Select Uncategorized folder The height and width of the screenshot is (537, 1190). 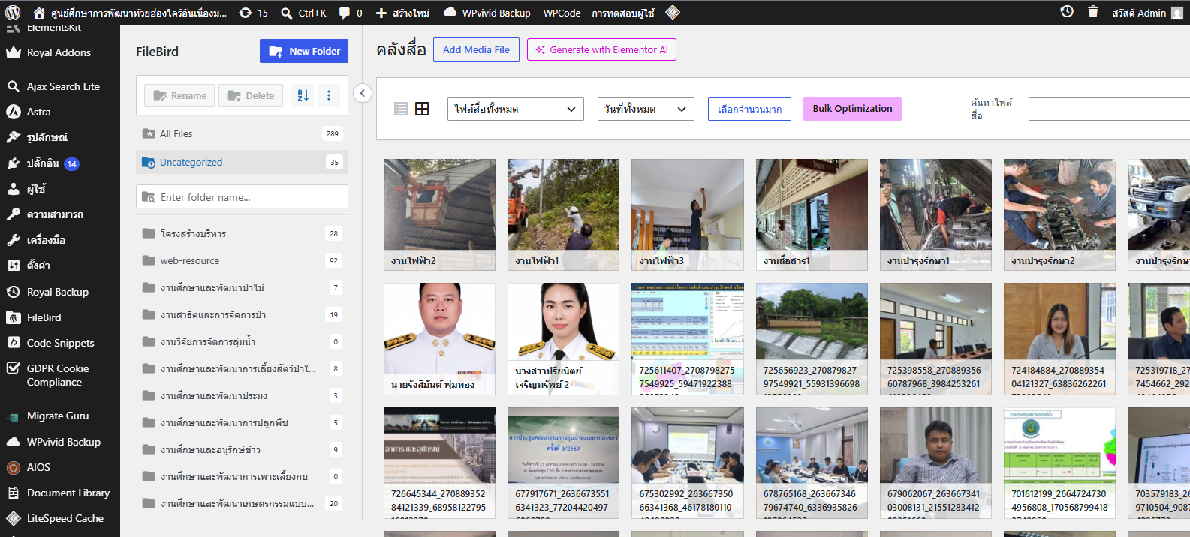pos(242,162)
